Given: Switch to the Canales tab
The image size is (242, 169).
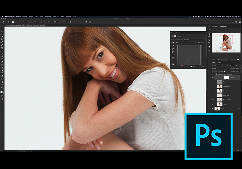Looking at the screenshot, I should 219,62.
